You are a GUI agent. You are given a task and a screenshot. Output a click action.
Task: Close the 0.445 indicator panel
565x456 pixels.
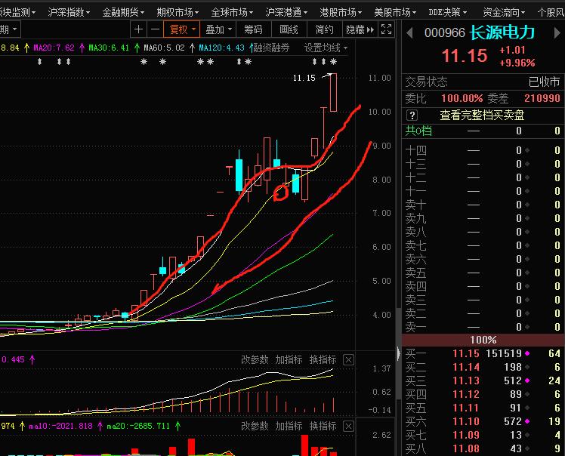coord(348,359)
